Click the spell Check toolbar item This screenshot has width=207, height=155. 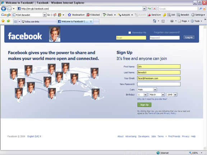pos(109,15)
